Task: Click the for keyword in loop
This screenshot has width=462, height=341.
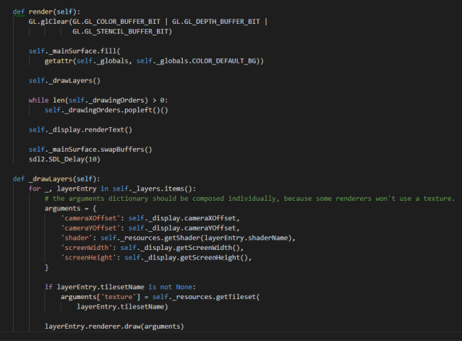Action: click(34, 188)
